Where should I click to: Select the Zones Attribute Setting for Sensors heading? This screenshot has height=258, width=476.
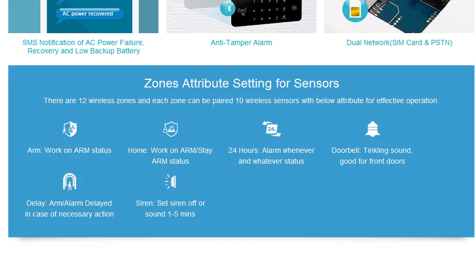(241, 83)
